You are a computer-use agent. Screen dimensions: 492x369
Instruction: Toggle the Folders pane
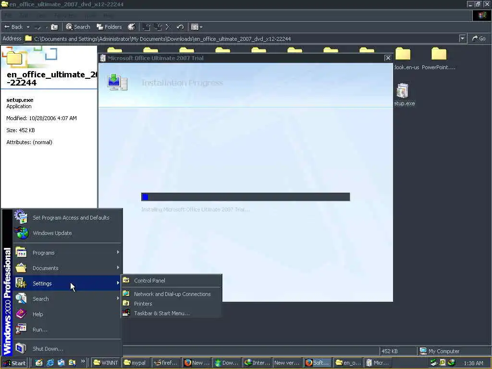[109, 27]
